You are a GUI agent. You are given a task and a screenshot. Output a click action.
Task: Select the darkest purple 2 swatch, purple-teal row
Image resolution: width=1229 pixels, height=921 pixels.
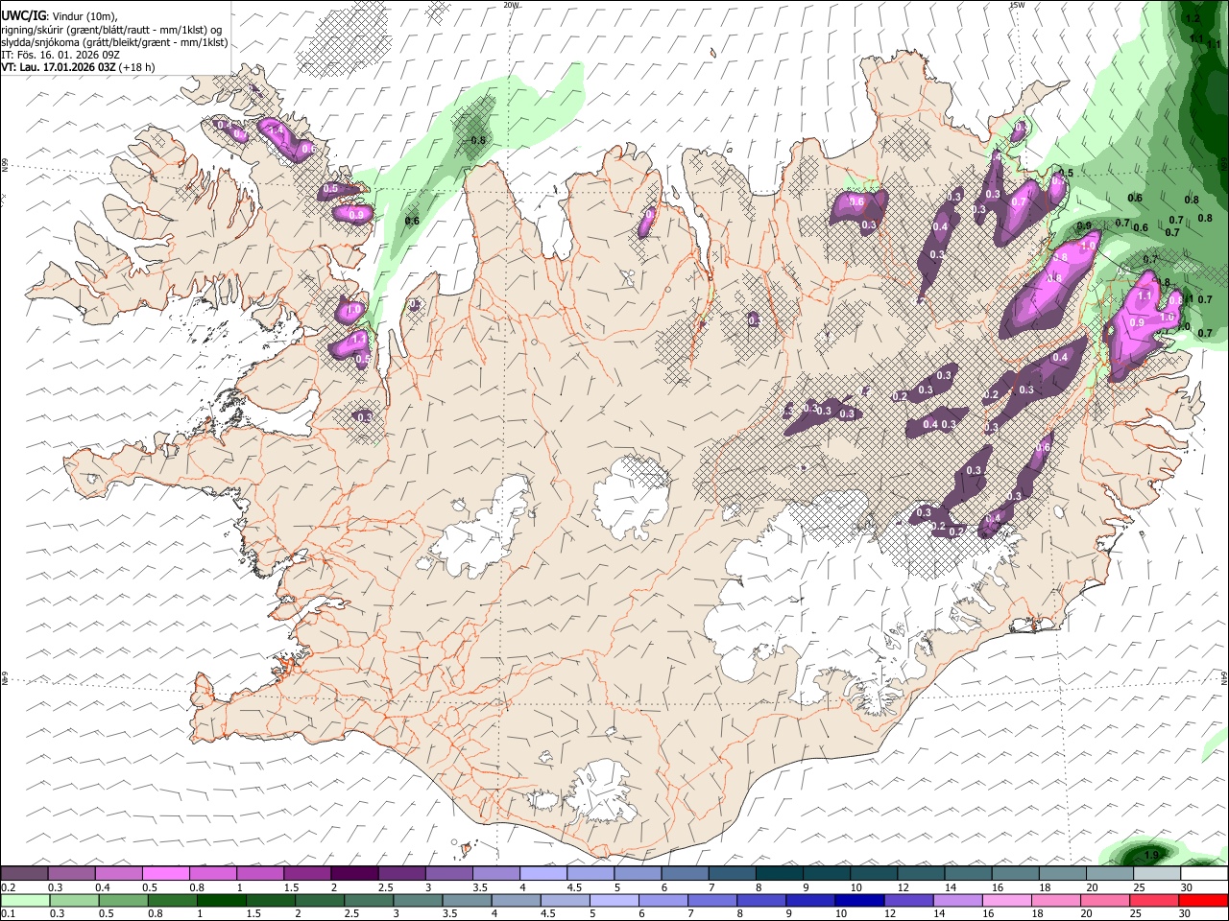(353, 873)
